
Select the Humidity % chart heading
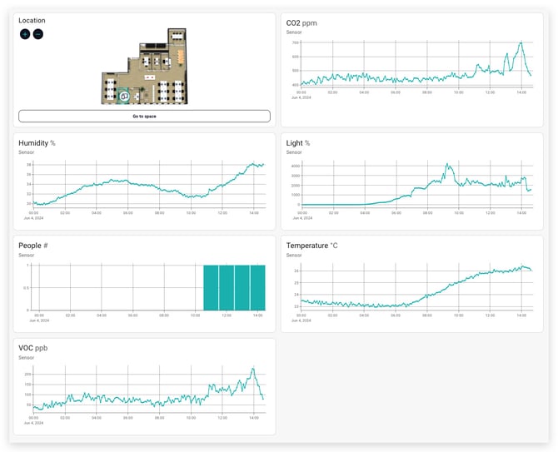click(37, 143)
